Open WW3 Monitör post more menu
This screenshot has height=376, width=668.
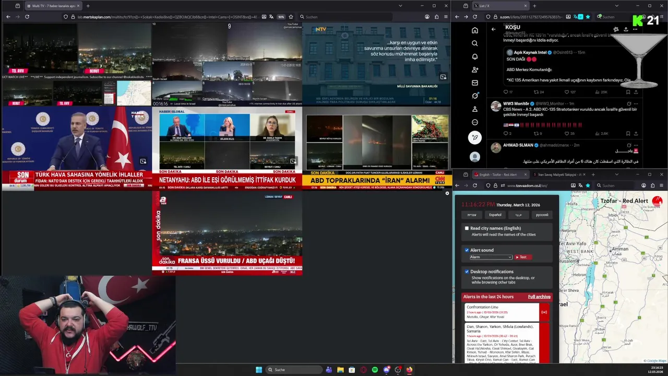click(636, 104)
